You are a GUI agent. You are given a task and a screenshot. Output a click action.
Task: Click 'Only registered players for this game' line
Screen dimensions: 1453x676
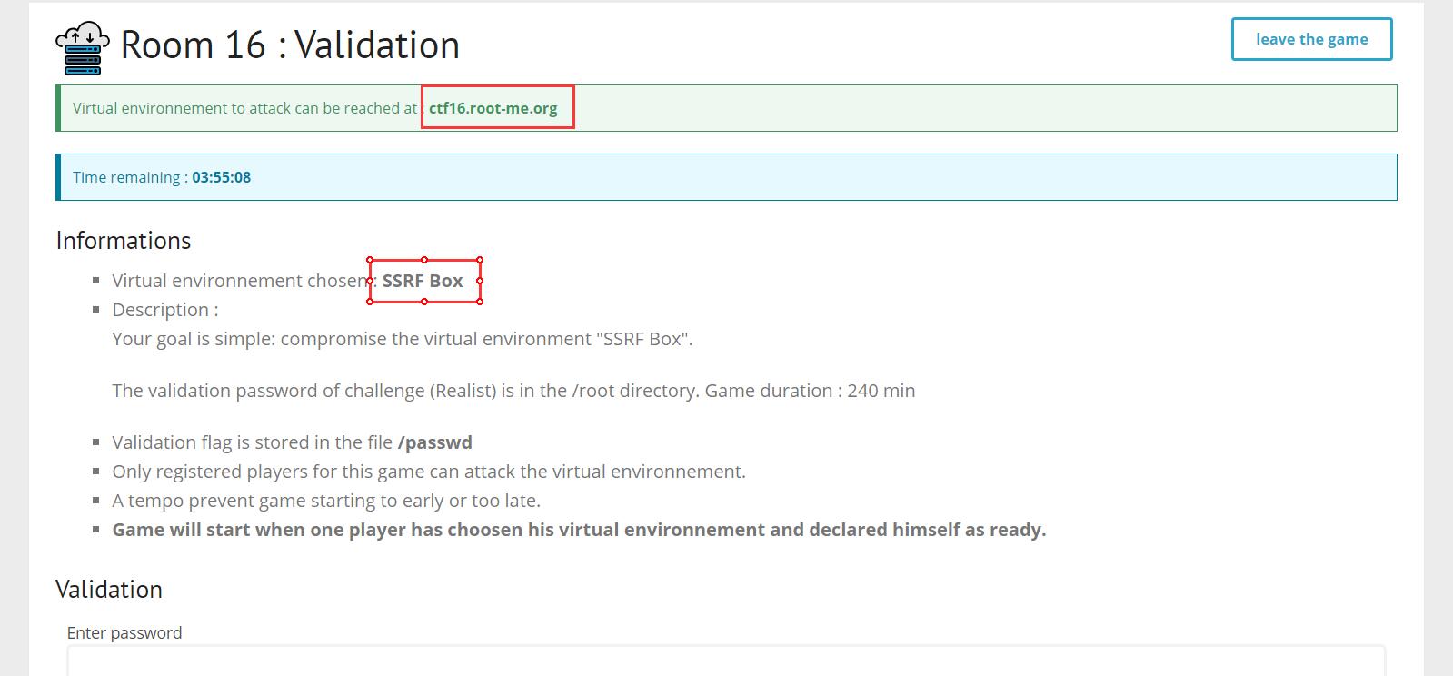(x=429, y=472)
